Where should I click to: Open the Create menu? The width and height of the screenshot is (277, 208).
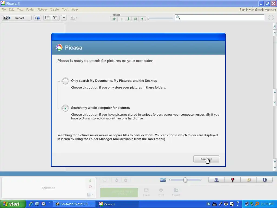coord(54,9)
